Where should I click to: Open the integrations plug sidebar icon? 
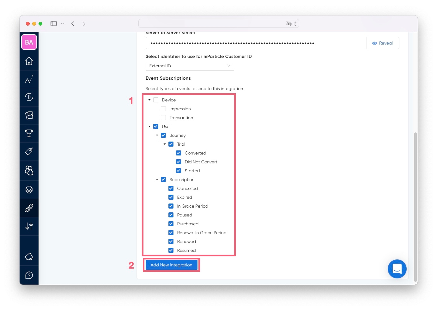pos(29,208)
